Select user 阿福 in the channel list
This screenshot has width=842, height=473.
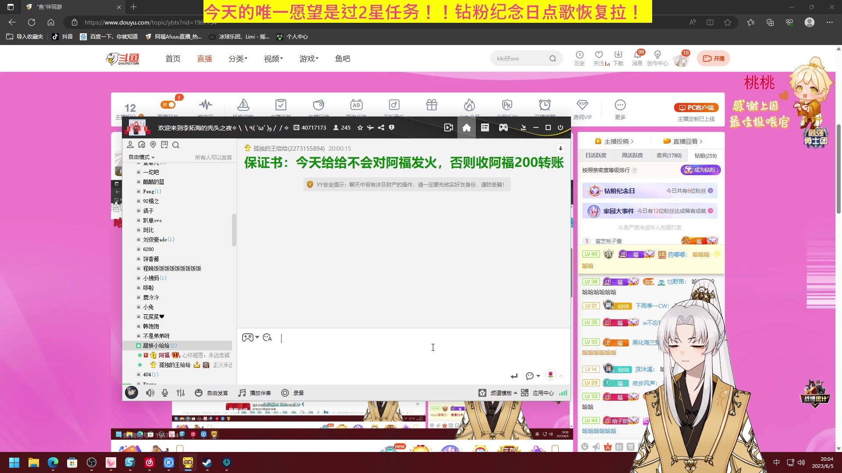coord(164,355)
